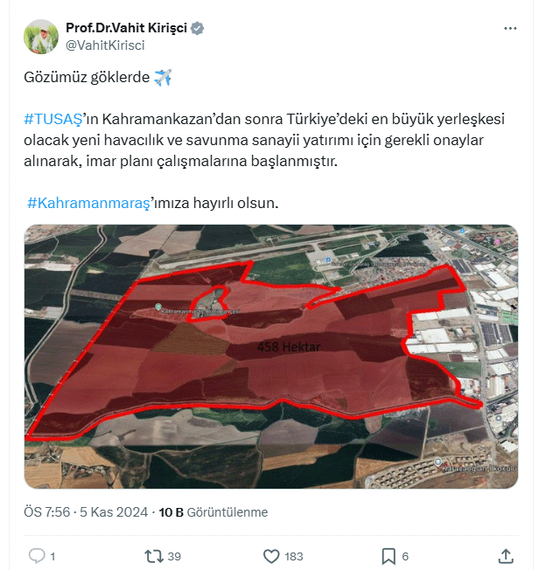The height and width of the screenshot is (570, 546).
Task: Click the 39 reposts count
Action: pos(174,557)
